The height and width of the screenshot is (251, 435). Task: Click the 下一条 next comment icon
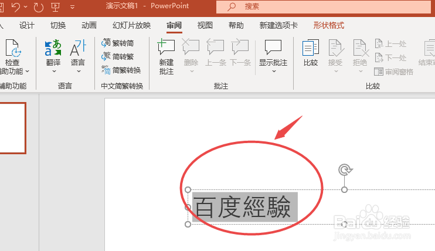[x=240, y=47]
